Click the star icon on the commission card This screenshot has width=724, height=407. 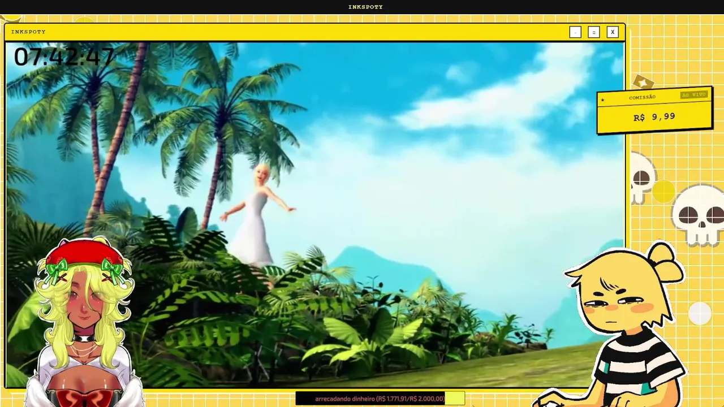pyautogui.click(x=602, y=100)
